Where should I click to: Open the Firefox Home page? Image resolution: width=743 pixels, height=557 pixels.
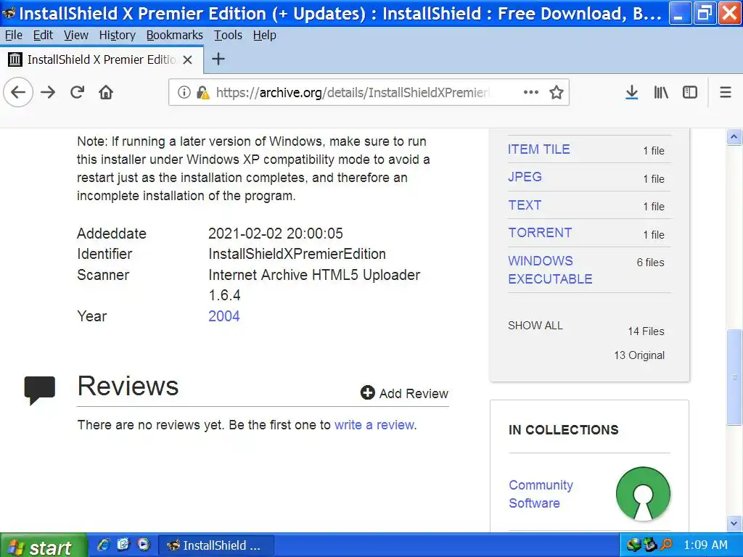coord(106,92)
